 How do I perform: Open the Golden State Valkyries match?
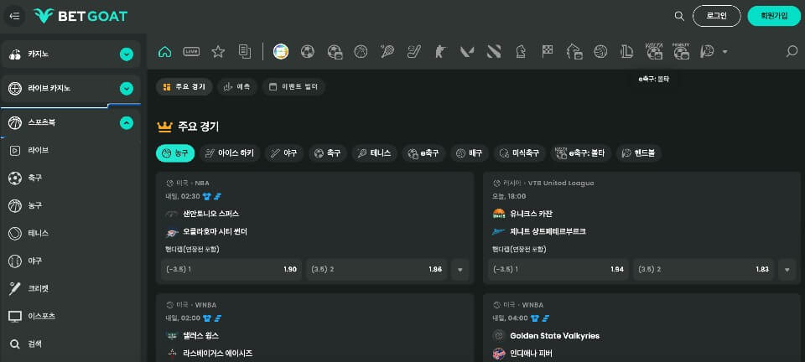coord(555,336)
